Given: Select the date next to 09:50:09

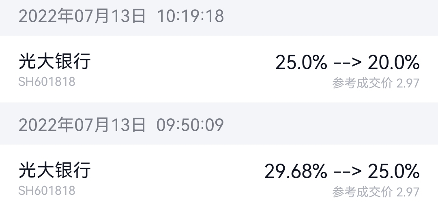Looking at the screenshot, I should [x=82, y=125].
